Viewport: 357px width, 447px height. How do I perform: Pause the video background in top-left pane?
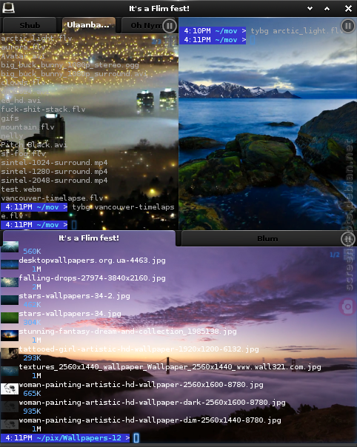pos(170,26)
